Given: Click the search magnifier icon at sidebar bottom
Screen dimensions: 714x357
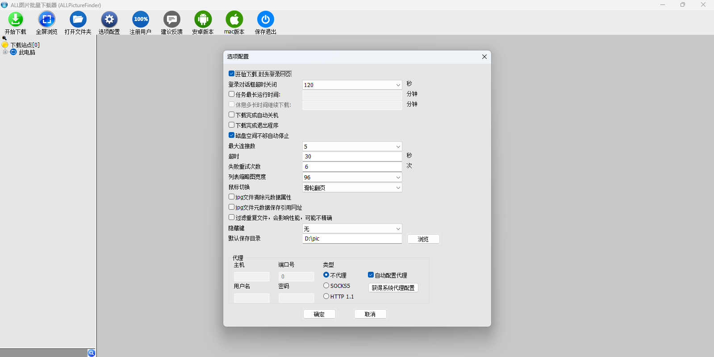Looking at the screenshot, I should (x=92, y=353).
